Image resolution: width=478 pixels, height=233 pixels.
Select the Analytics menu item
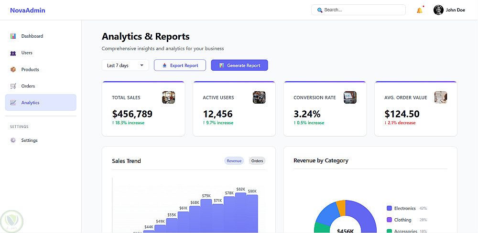41,102
